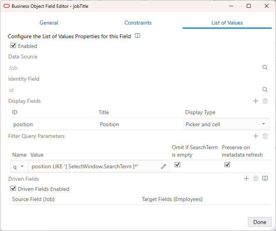
Task: Expand the q parameter Name dropdown
Action: [x=22, y=166]
